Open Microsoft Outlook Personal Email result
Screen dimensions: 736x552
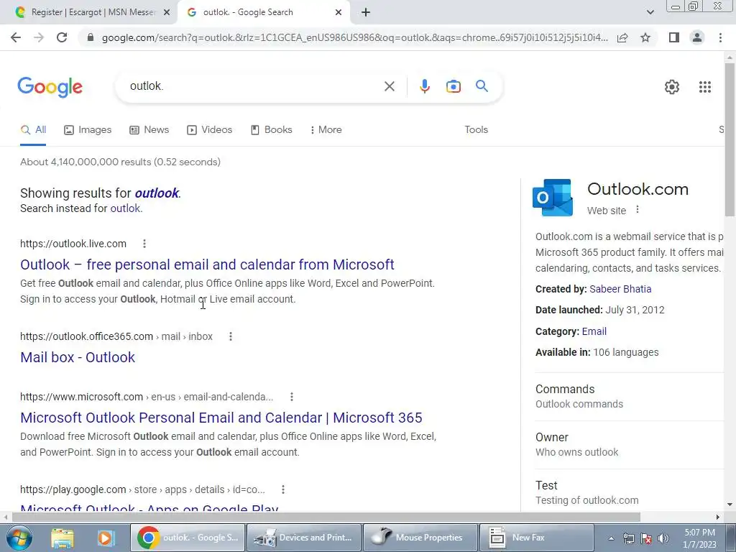click(x=221, y=418)
